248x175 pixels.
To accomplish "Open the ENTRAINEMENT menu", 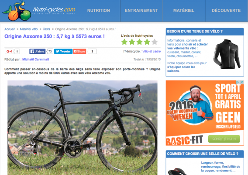I will 141,10.
